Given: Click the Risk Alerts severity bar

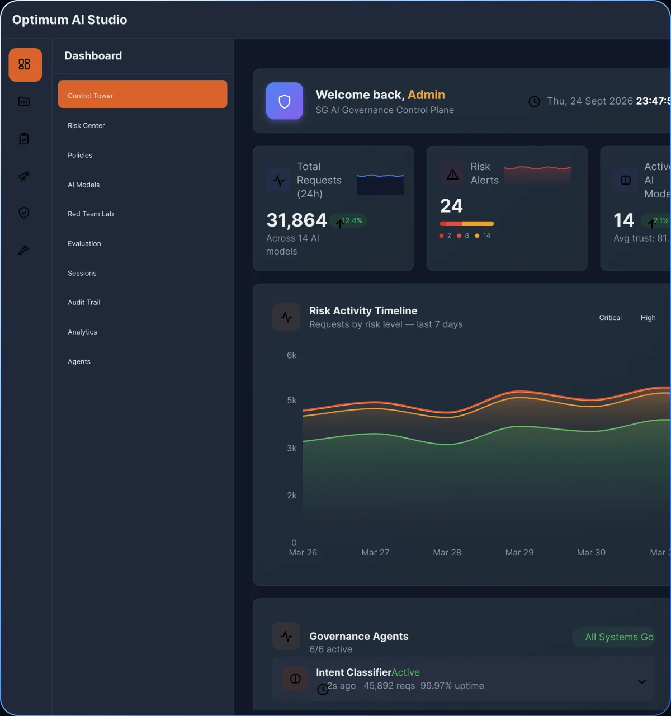Looking at the screenshot, I should pyautogui.click(x=467, y=224).
